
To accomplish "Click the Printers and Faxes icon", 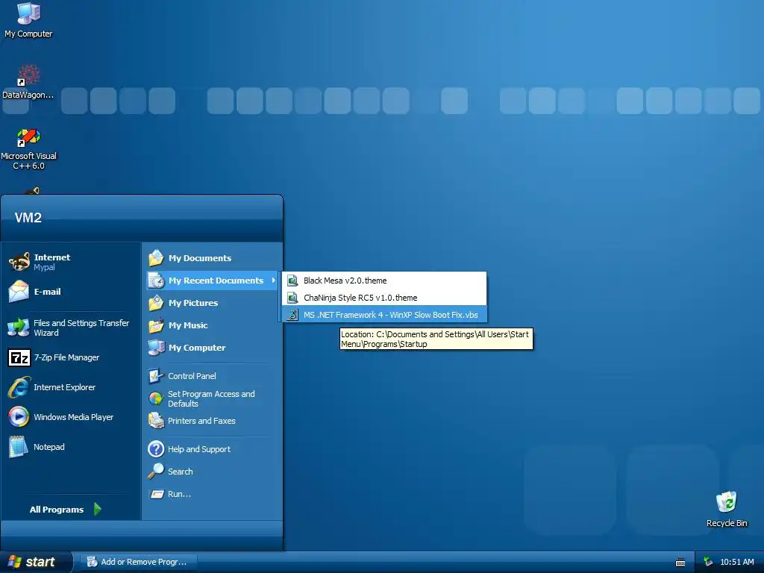I will click(x=156, y=421).
